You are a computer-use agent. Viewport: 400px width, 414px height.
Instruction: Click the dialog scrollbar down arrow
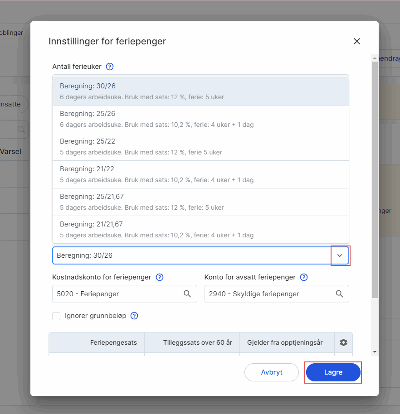pos(375,351)
